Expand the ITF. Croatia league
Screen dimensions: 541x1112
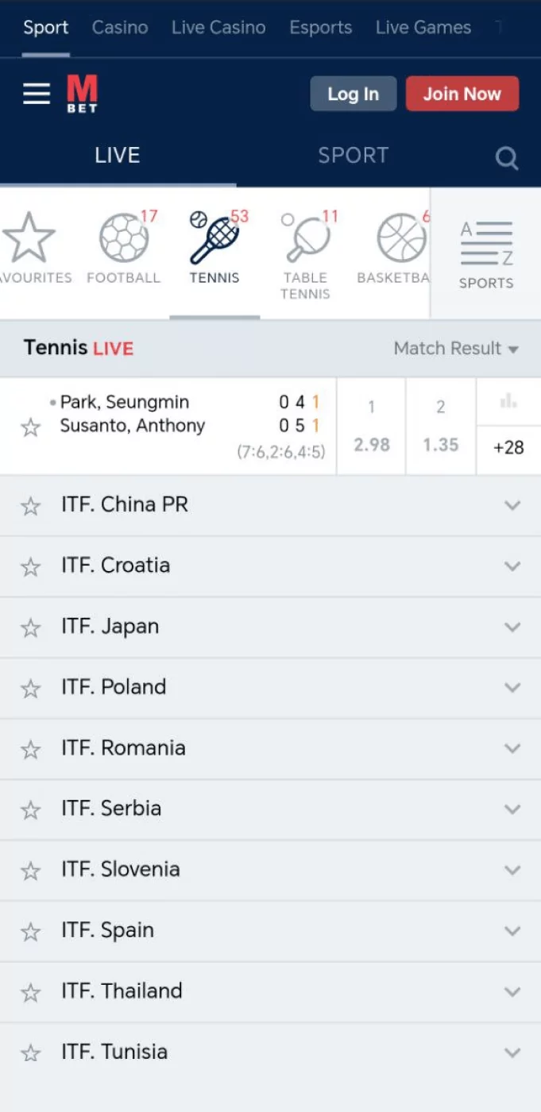pyautogui.click(x=512, y=566)
